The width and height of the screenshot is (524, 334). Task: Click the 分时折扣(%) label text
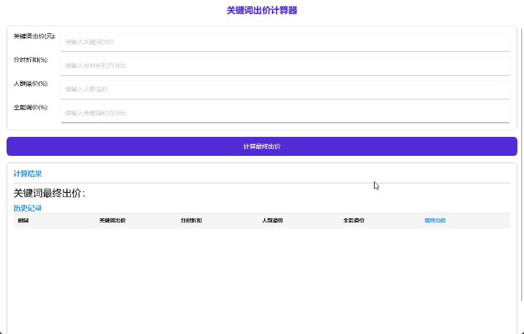pos(31,60)
